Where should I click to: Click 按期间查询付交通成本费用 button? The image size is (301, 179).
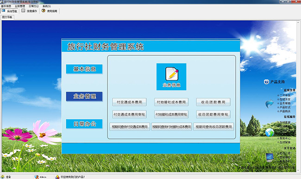(x=130, y=126)
